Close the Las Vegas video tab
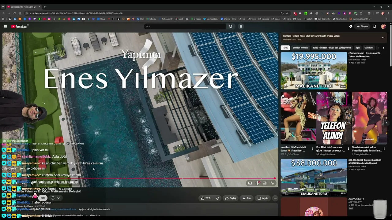Viewport: 392px width, 220px height. pyautogui.click(x=39, y=7)
